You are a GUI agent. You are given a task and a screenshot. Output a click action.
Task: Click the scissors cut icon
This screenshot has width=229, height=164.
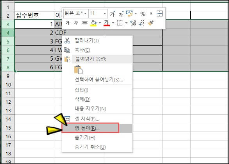67,41
